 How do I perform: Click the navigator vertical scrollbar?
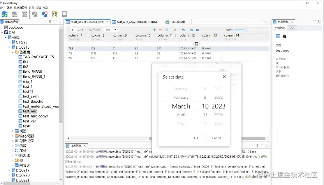click(x=61, y=76)
